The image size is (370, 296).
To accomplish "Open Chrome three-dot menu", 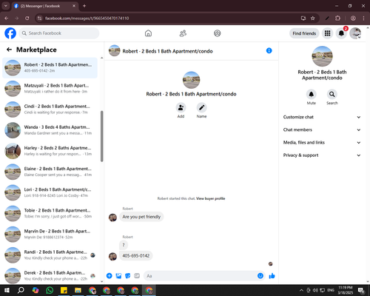I will tap(363, 18).
